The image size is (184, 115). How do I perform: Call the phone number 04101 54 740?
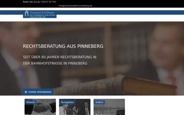click(x=49, y=2)
